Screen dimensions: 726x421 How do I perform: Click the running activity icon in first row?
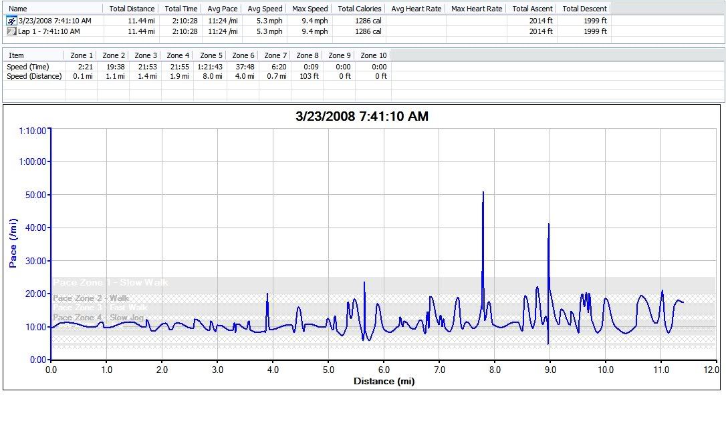(x=11, y=21)
